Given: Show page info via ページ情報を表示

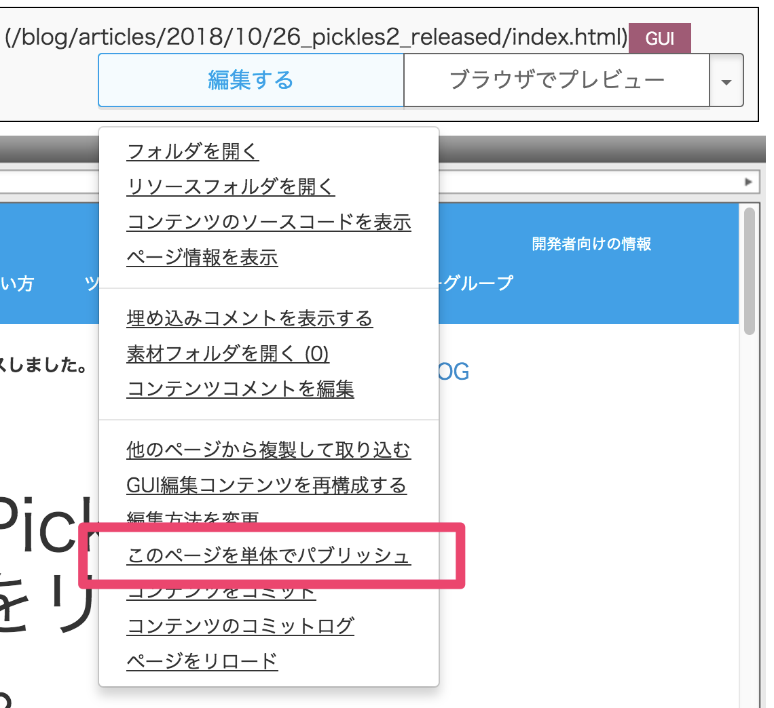Looking at the screenshot, I should click(x=202, y=258).
